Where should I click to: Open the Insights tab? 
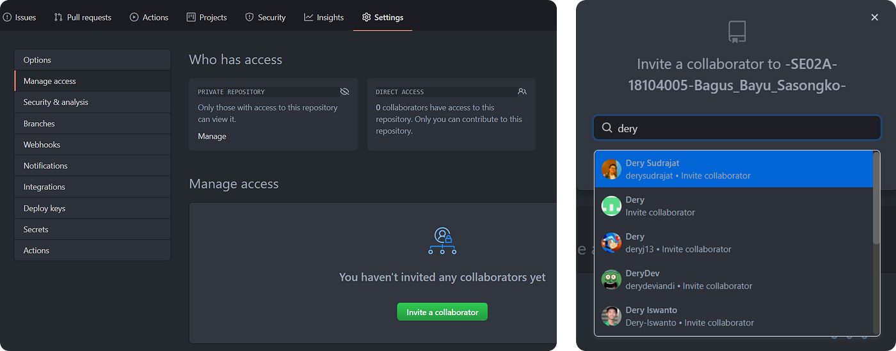click(x=324, y=17)
